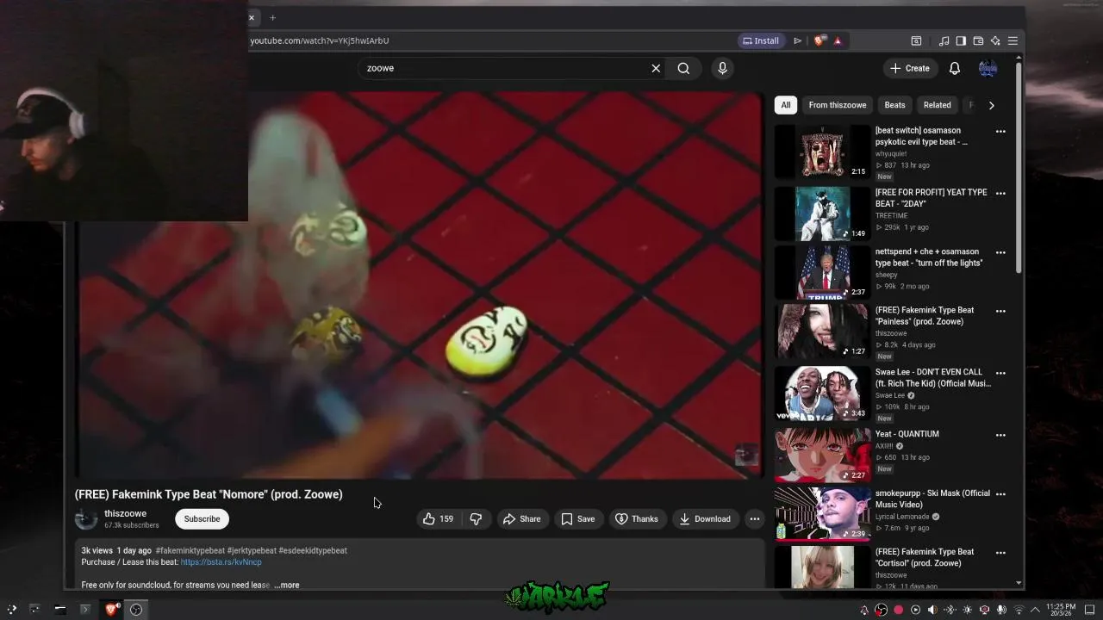This screenshot has width=1103, height=620.
Task: Open thiszoowe channel avatar
Action: click(86, 518)
